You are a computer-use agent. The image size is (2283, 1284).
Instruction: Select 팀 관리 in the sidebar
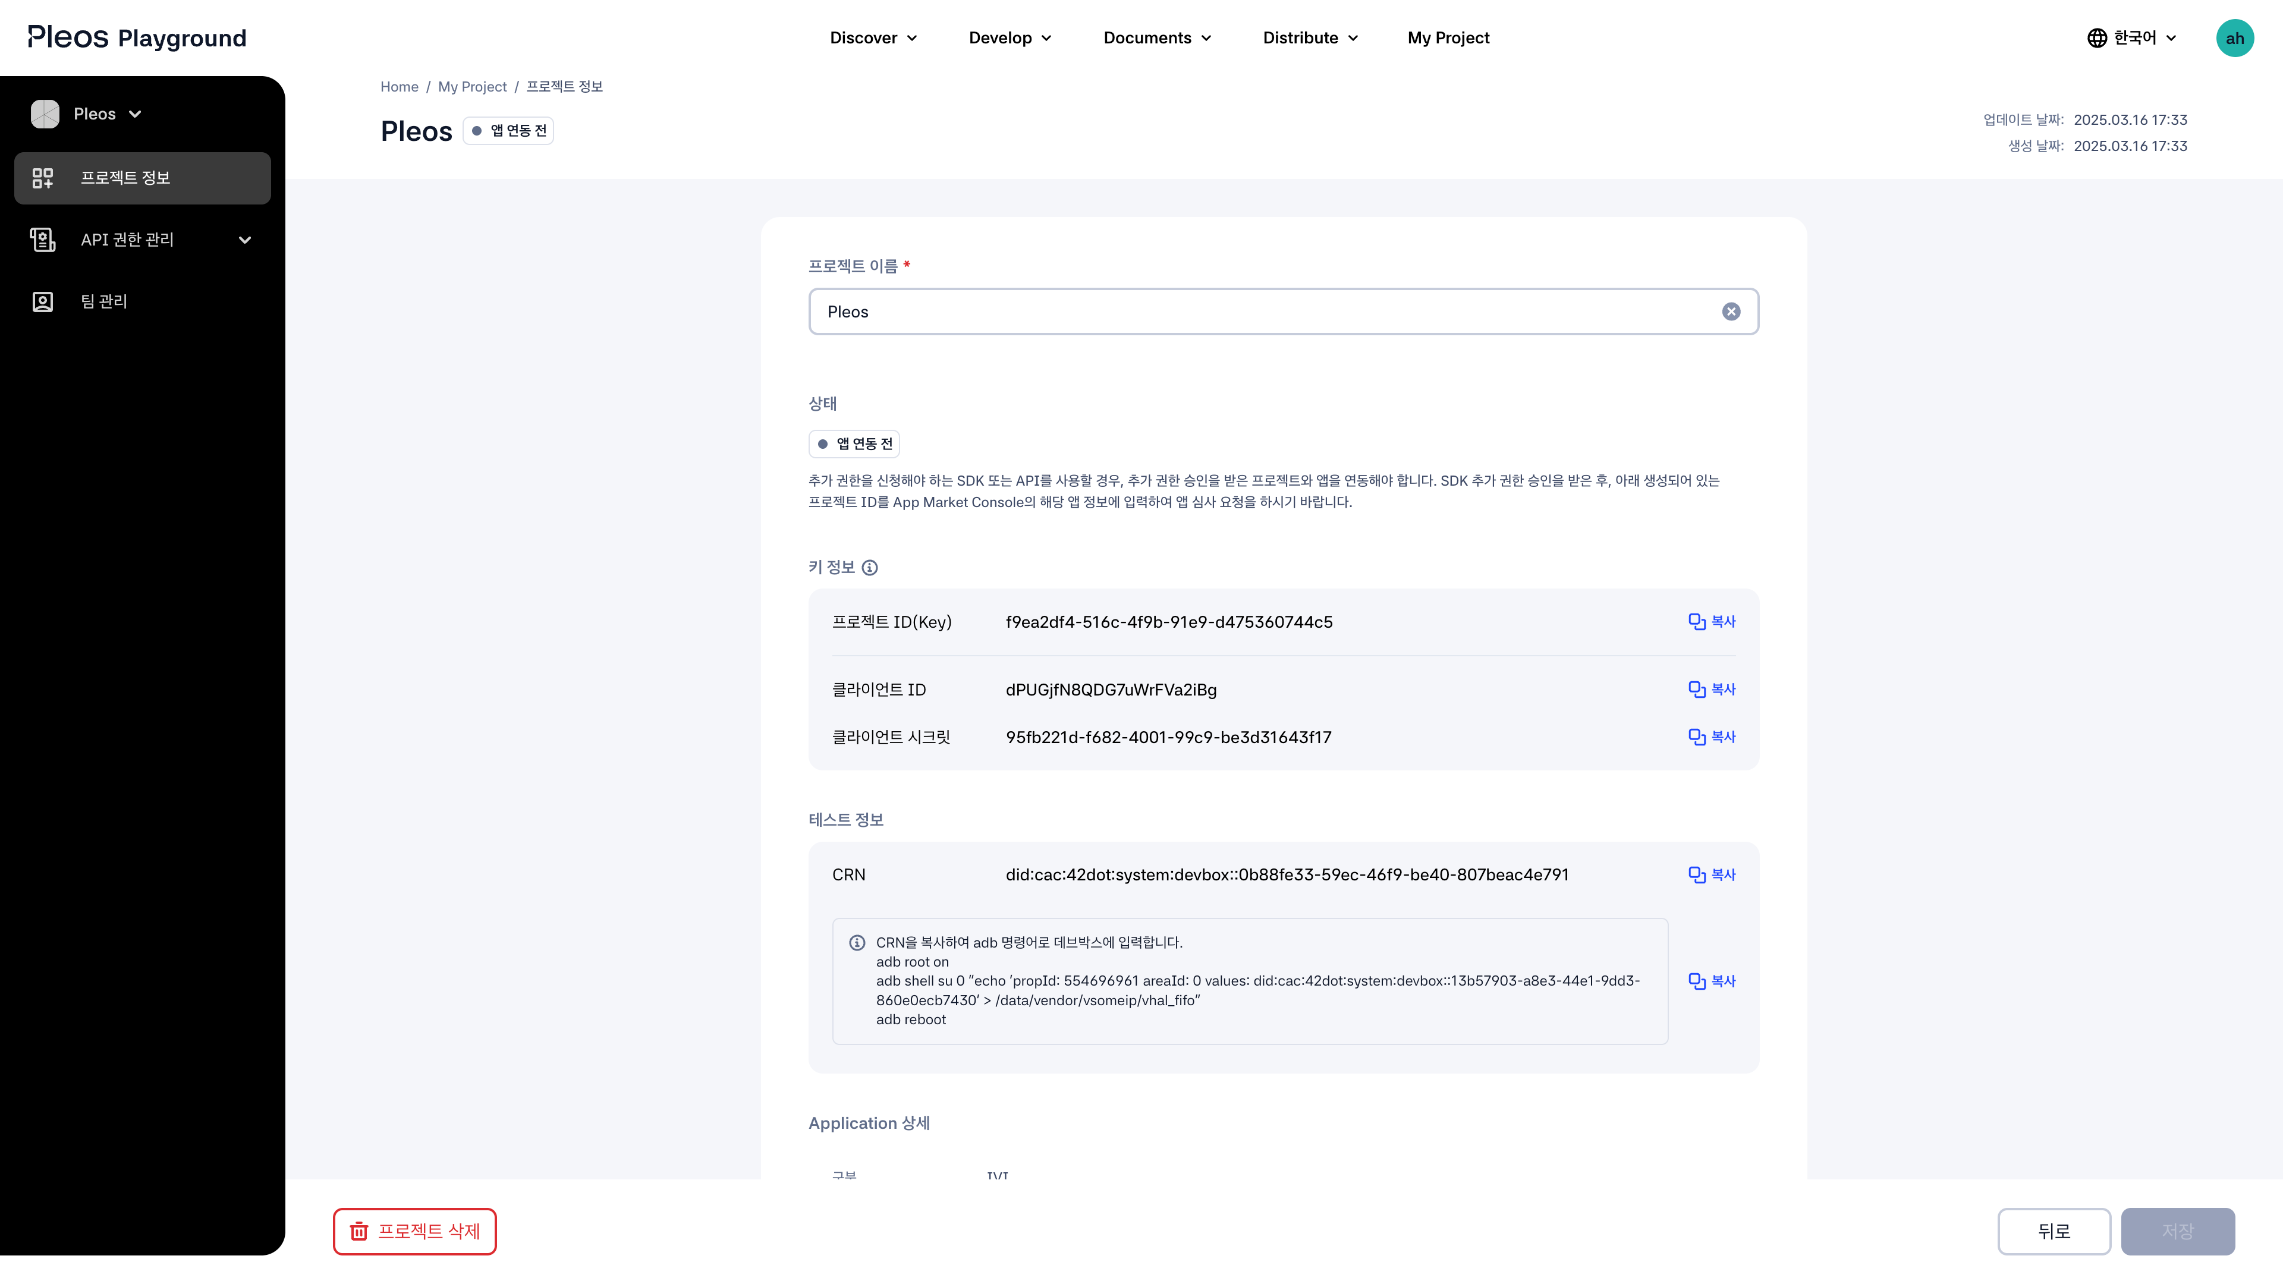(x=103, y=301)
